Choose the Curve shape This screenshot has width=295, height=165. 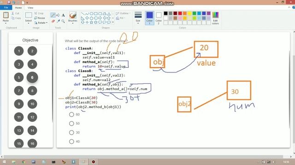(x=87, y=14)
